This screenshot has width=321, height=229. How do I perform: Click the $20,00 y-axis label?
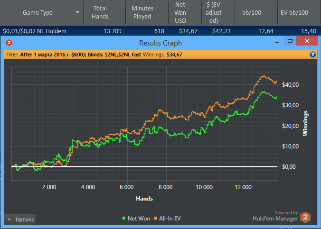(290, 126)
